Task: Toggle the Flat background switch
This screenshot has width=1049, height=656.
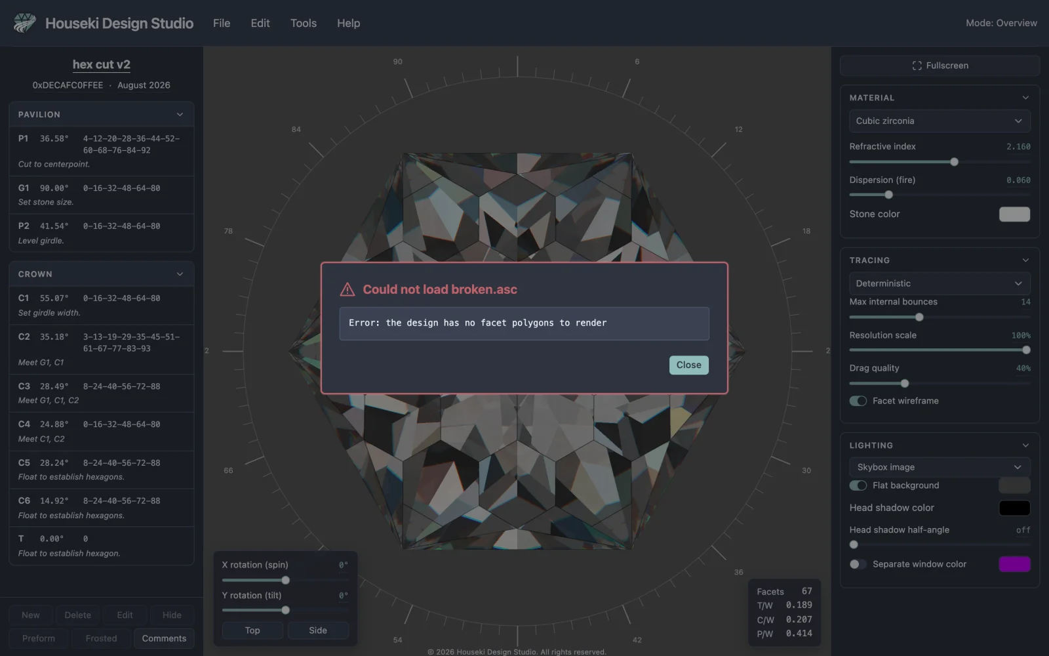Action: pos(858,485)
